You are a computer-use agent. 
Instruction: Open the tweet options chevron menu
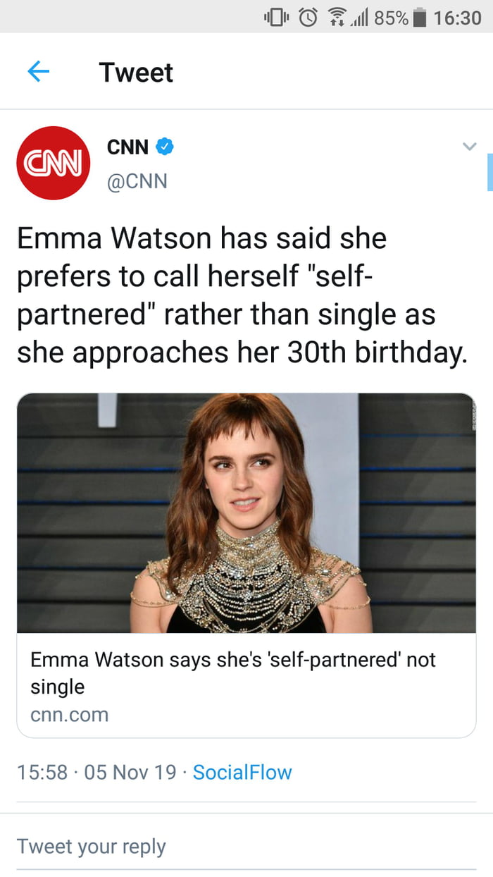tap(470, 147)
